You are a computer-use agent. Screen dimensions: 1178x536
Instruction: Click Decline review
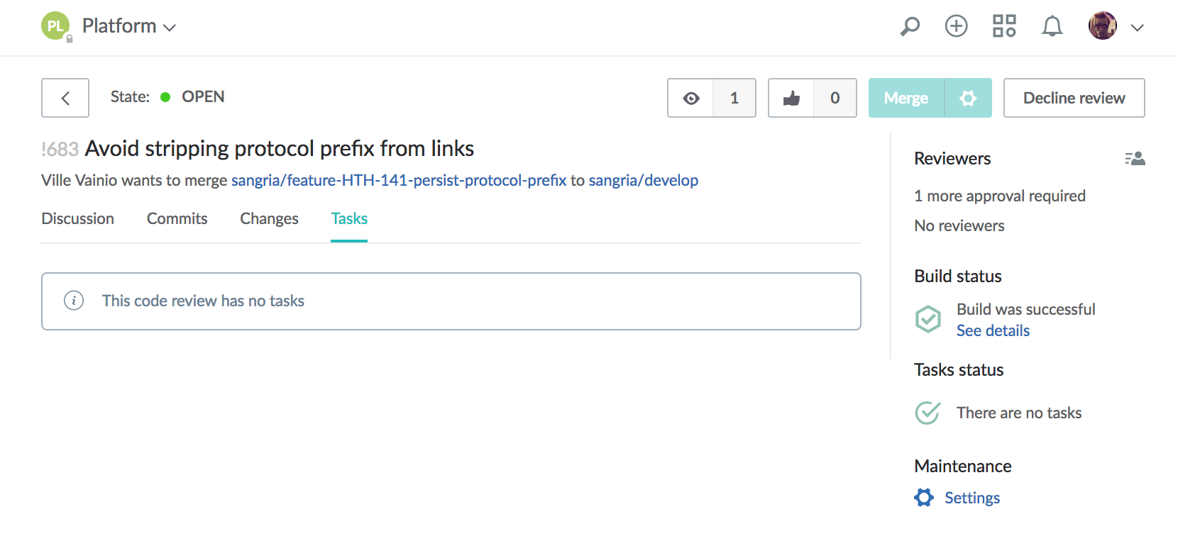point(1074,98)
